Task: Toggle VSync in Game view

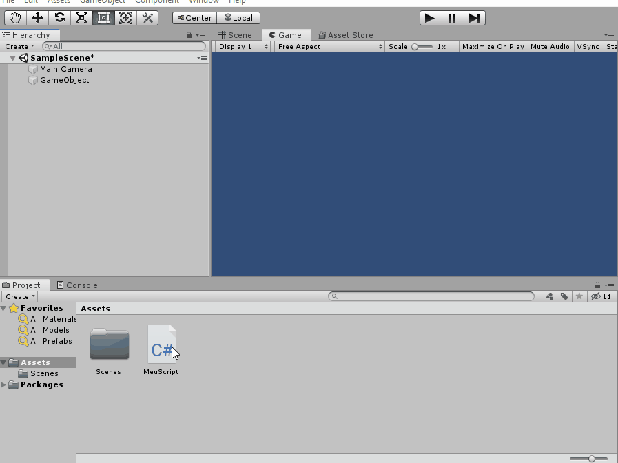Action: [588, 46]
